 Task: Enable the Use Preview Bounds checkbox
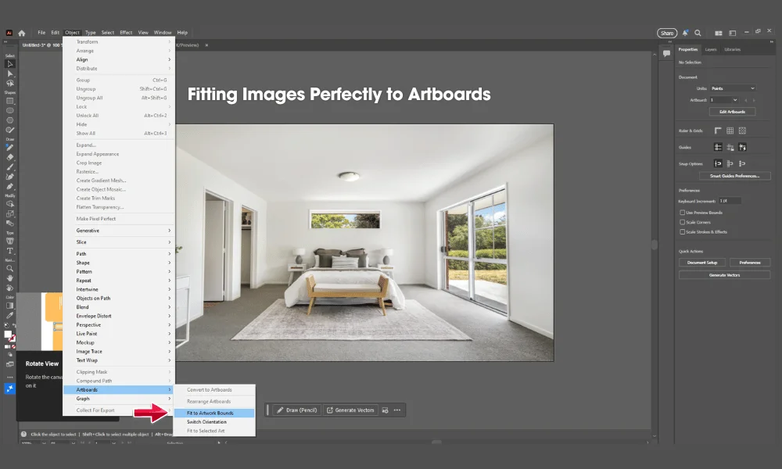[683, 213]
